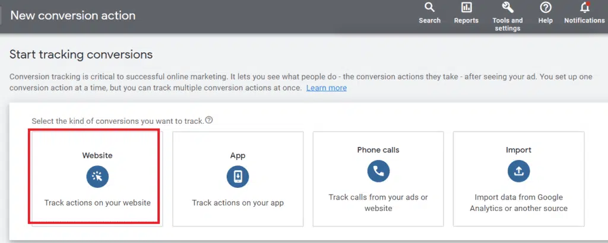Click the Search magnifying glass icon

pyautogui.click(x=429, y=8)
